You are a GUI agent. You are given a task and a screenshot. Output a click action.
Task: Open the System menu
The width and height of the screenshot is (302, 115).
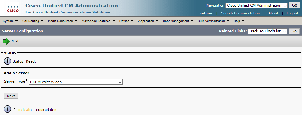(x=10, y=21)
